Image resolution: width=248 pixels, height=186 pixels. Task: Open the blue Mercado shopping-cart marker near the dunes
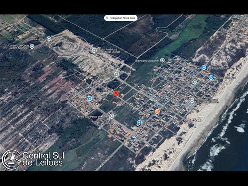click(x=211, y=77)
